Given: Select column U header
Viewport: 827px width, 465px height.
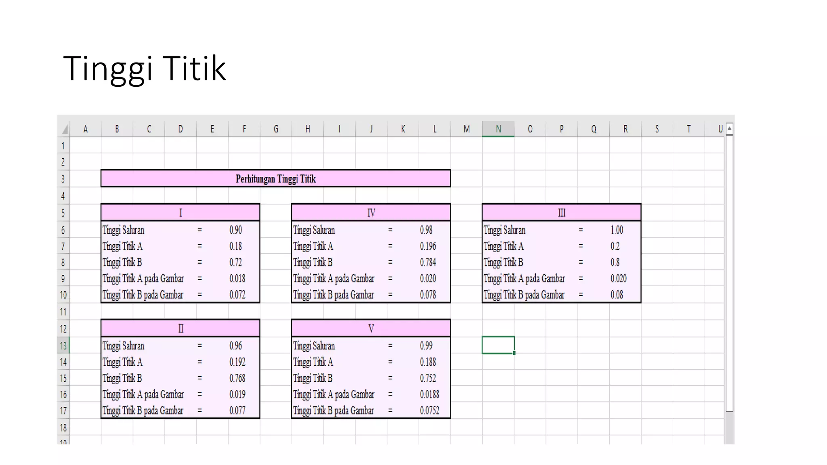Looking at the screenshot, I should tap(720, 129).
